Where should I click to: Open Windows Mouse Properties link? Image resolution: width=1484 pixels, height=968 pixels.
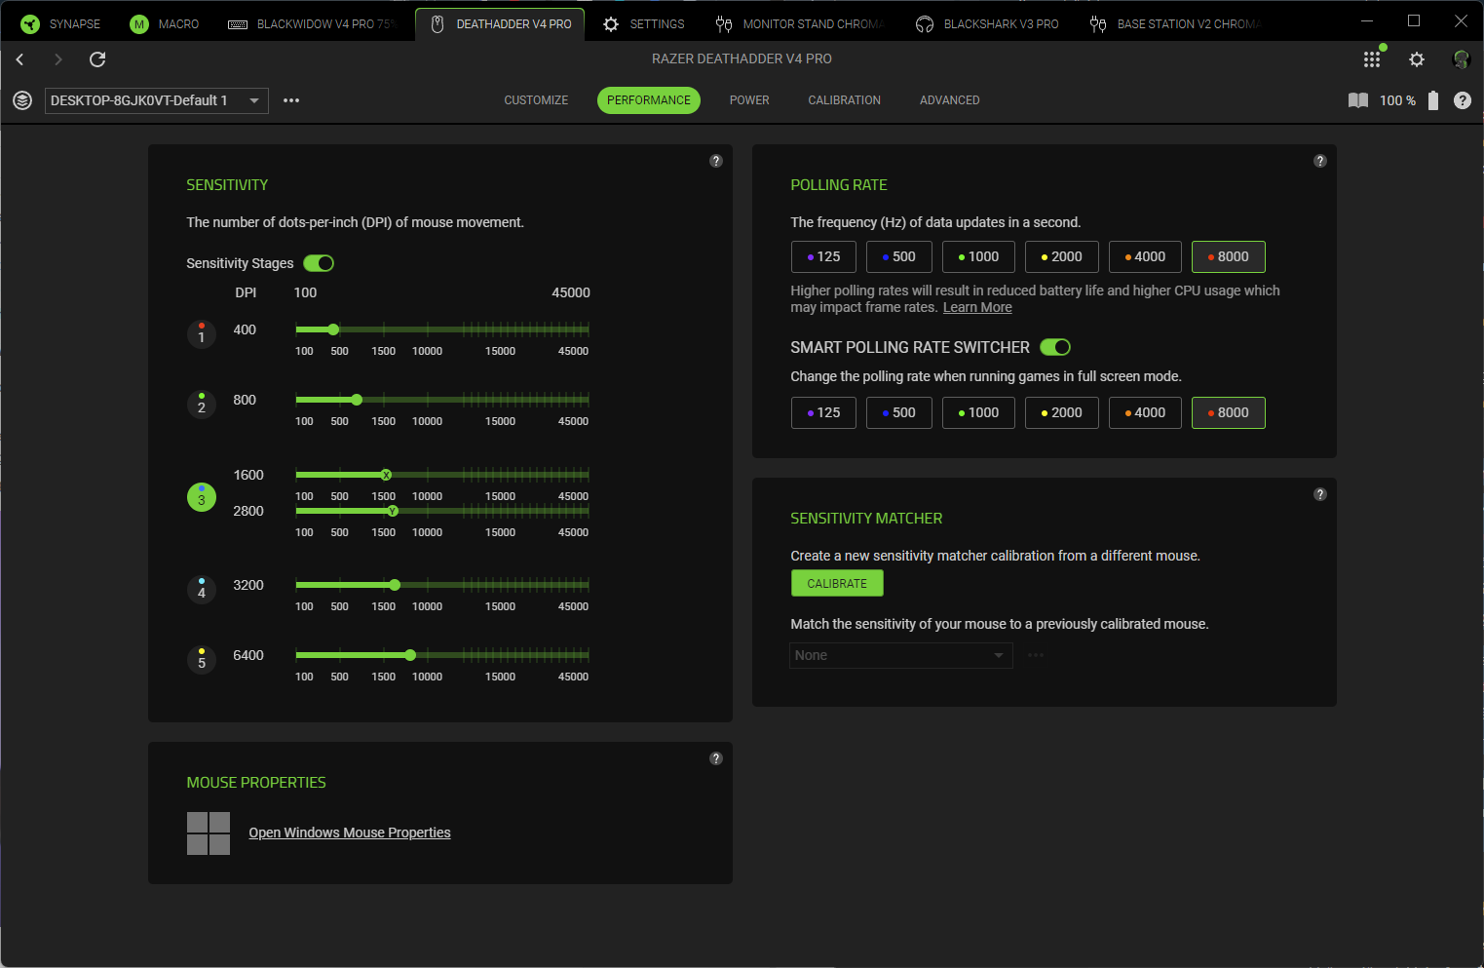pyautogui.click(x=350, y=832)
